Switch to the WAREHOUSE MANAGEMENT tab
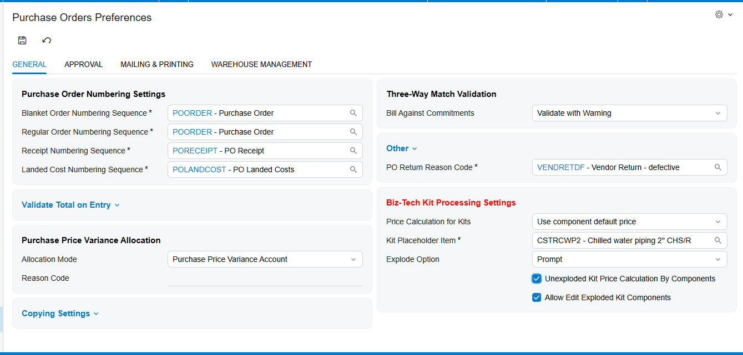 pos(261,64)
